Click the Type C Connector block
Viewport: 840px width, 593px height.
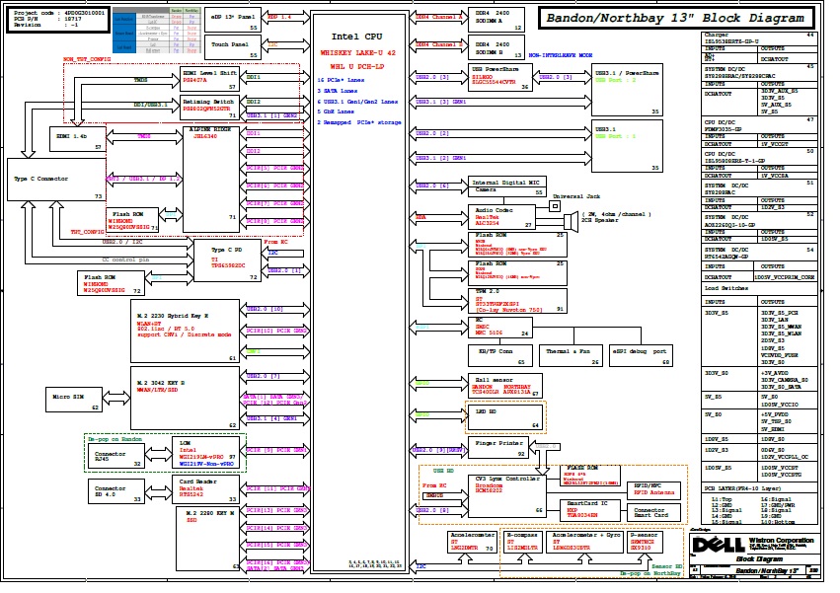[x=57, y=185]
